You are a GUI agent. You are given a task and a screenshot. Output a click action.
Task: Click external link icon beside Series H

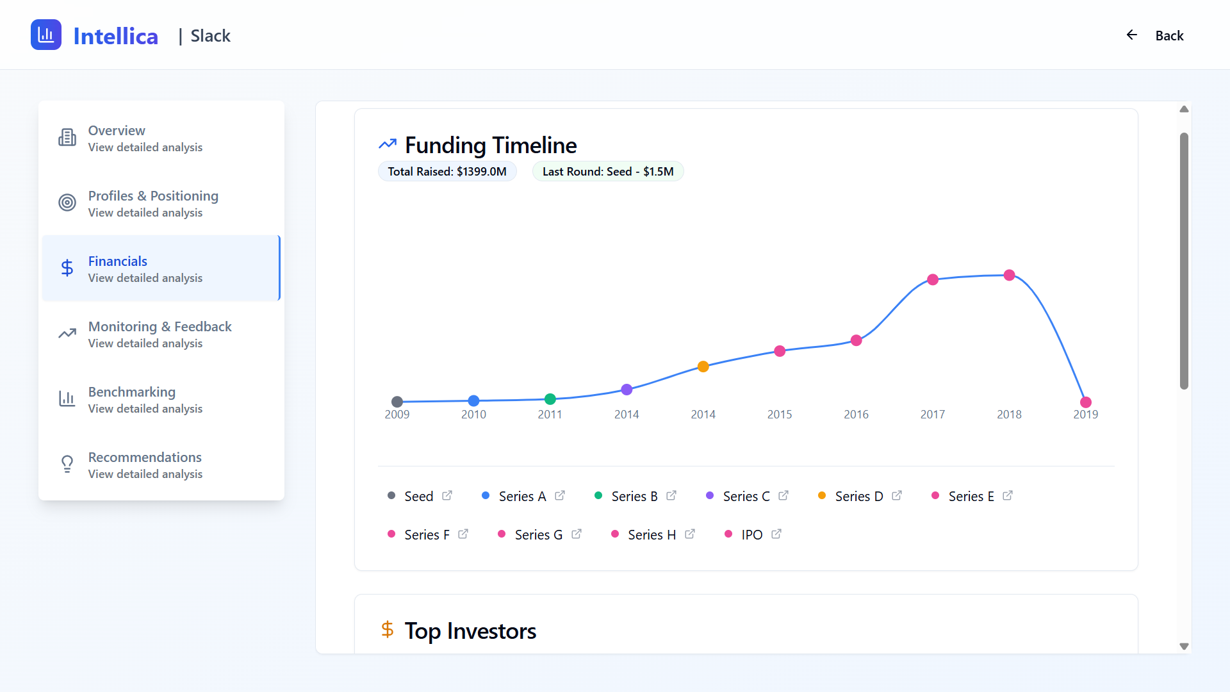pyautogui.click(x=690, y=534)
